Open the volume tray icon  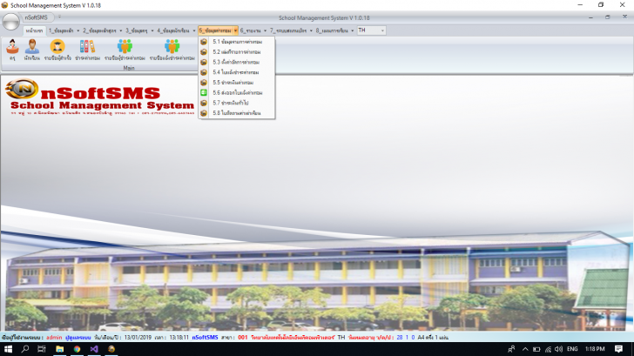(x=559, y=349)
